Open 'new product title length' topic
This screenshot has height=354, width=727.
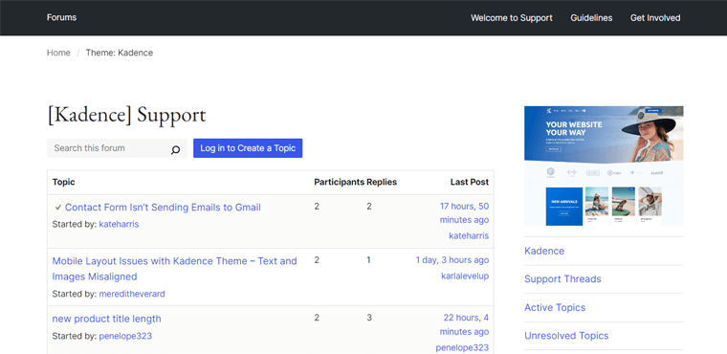[106, 319]
